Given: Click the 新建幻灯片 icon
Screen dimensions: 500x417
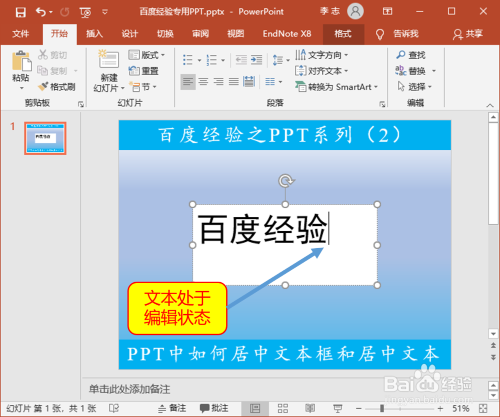Looking at the screenshot, I should pyautogui.click(x=108, y=59).
